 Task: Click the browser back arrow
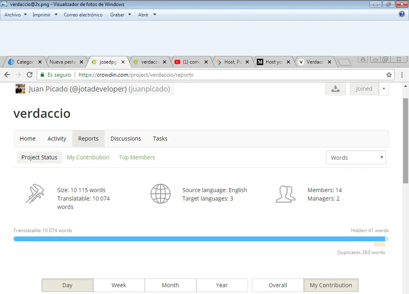(7, 75)
